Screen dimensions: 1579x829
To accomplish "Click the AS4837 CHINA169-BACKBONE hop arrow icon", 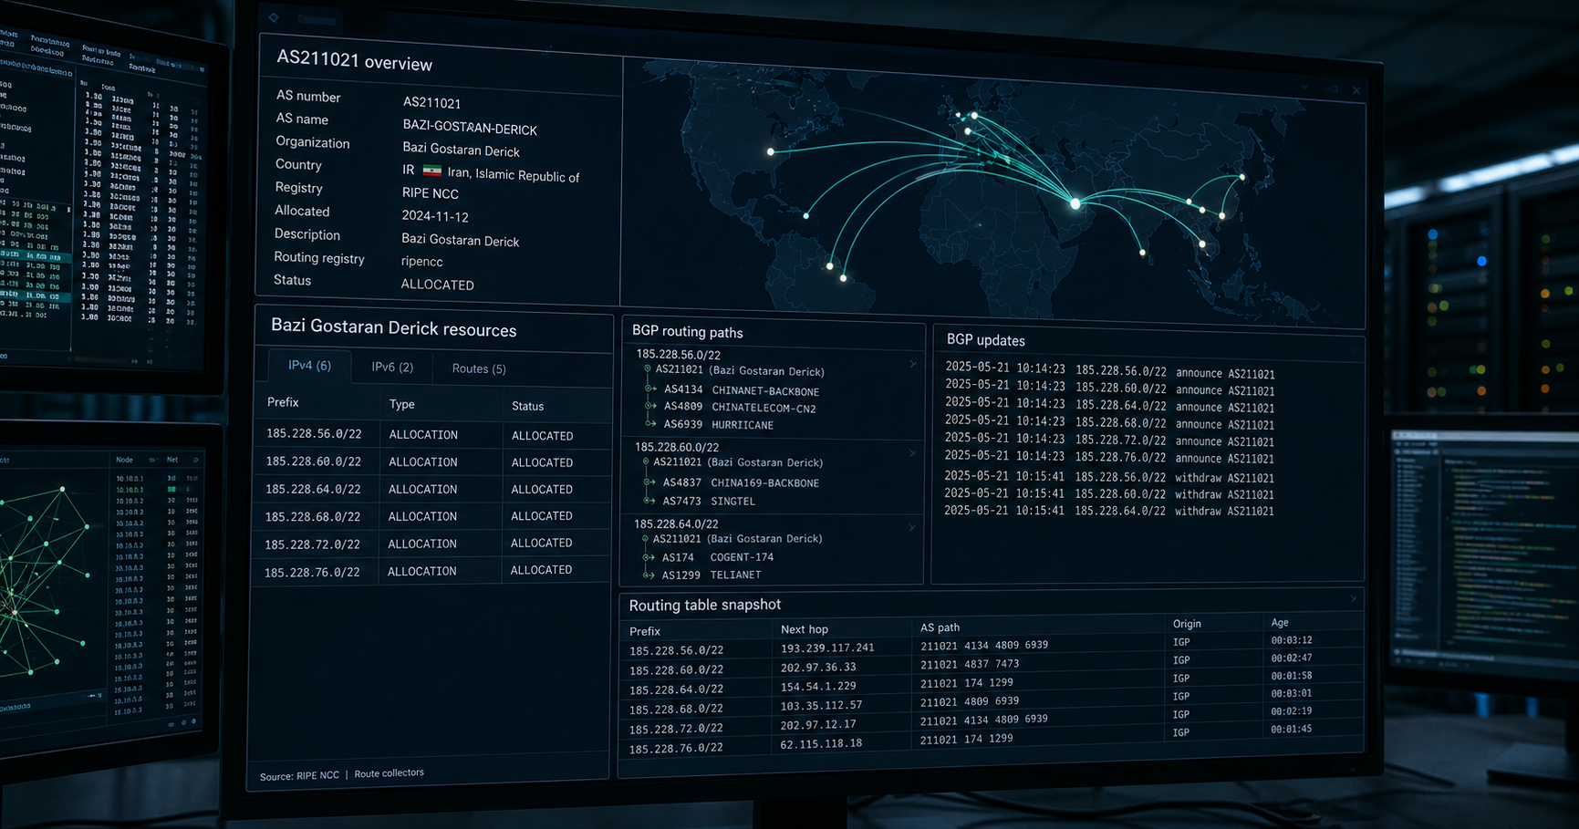I will click(649, 482).
